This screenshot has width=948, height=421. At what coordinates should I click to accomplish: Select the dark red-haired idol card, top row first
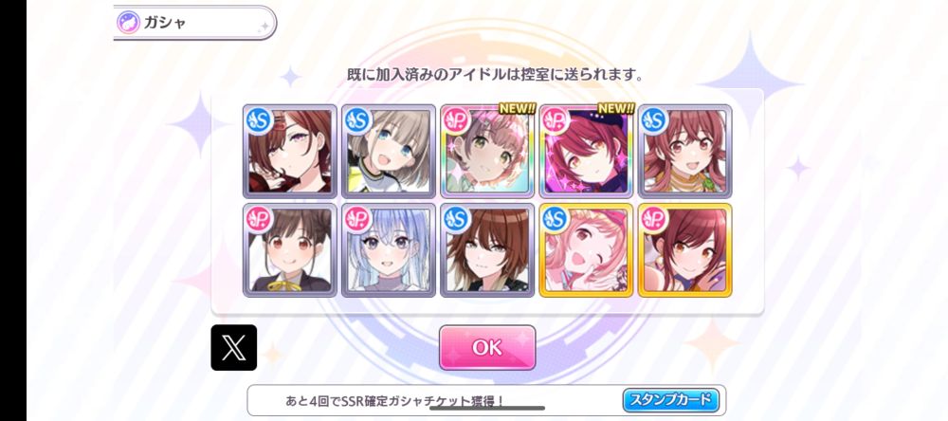point(289,151)
